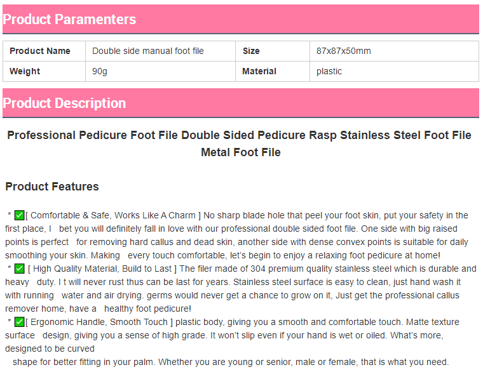Select the "Product Name" table label
Viewport: 483px width, 372px height.
pos(40,51)
